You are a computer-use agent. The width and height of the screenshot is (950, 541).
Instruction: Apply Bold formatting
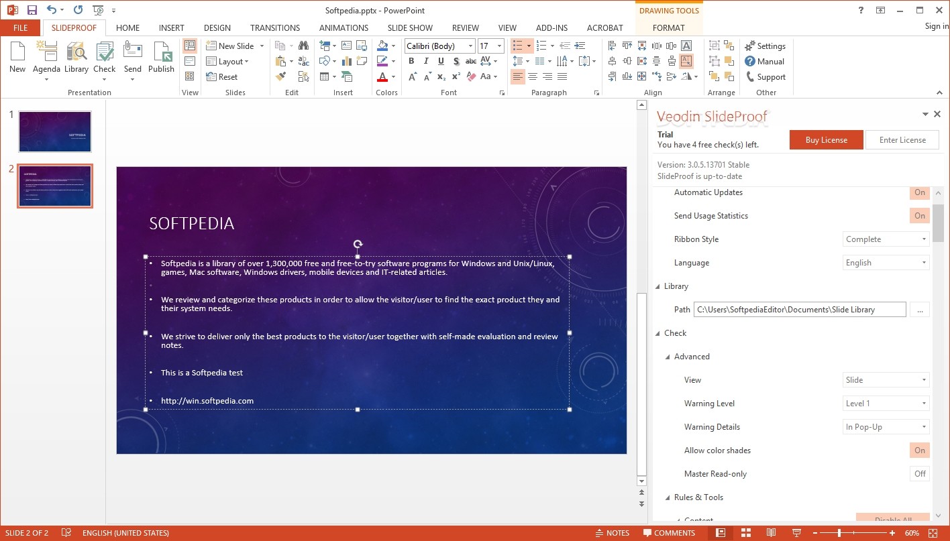[x=411, y=61]
